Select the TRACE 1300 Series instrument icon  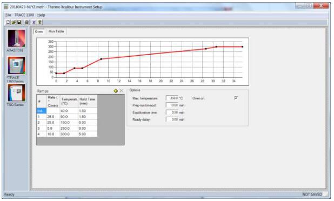[x=16, y=65]
